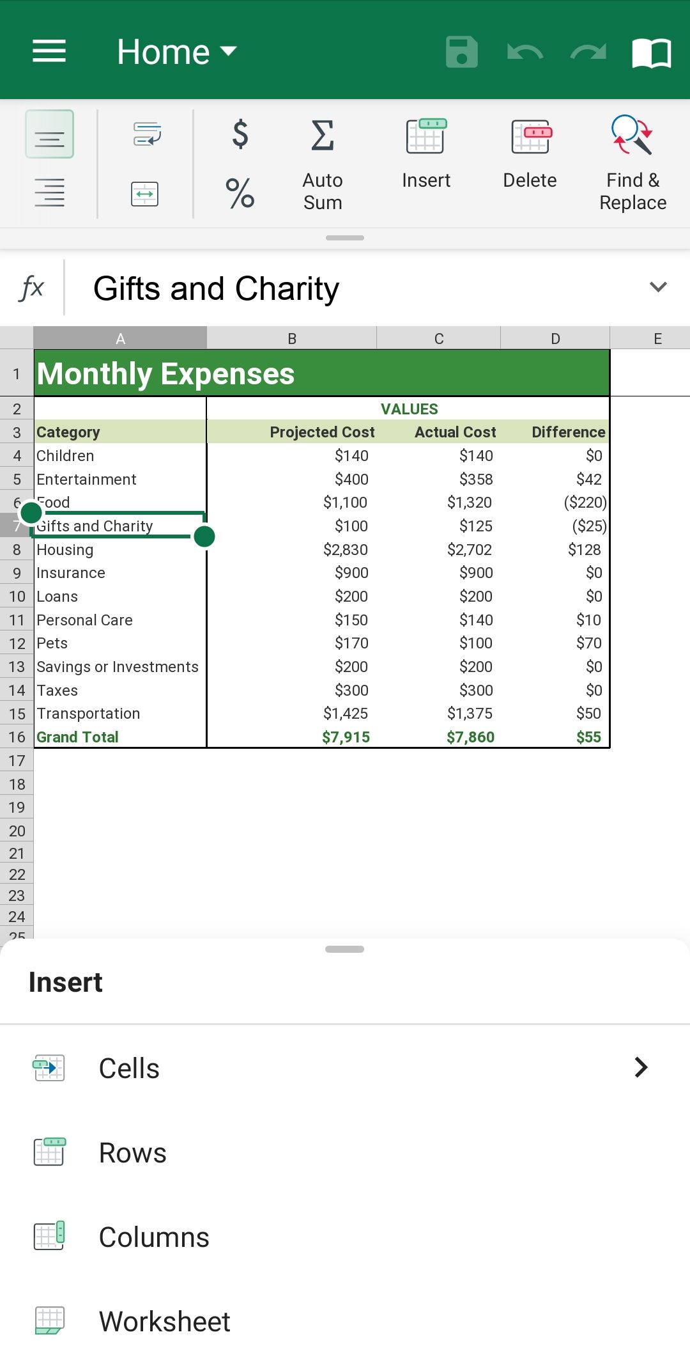Tap merge cells icon

coord(145,194)
